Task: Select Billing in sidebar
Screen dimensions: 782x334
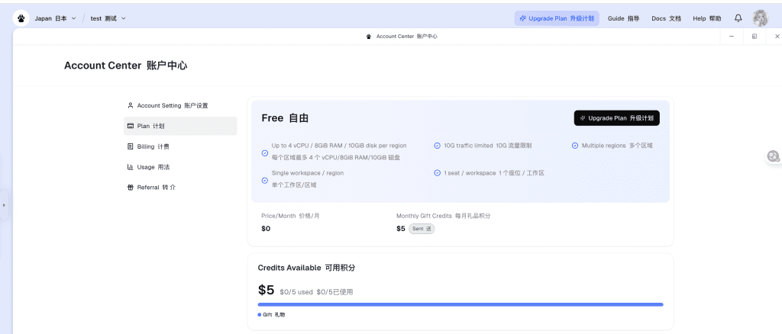Action: coord(180,146)
